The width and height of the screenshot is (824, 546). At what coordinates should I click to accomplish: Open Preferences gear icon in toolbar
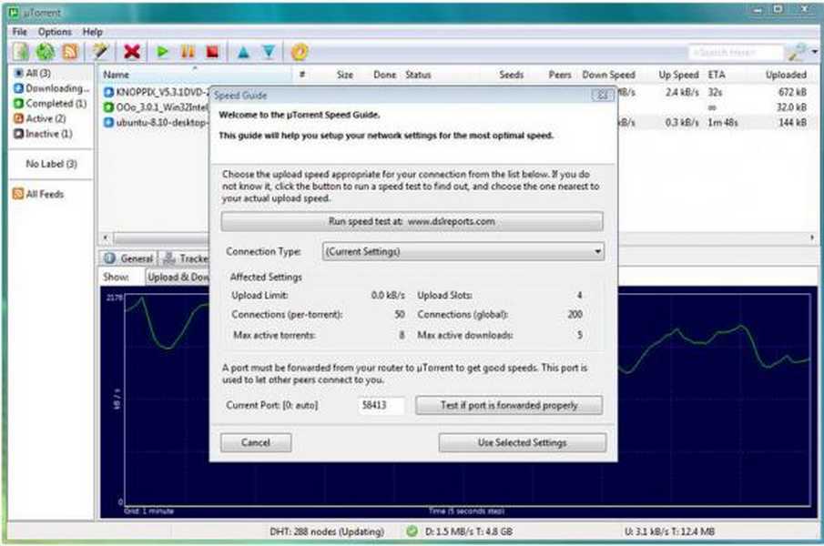coord(300,52)
